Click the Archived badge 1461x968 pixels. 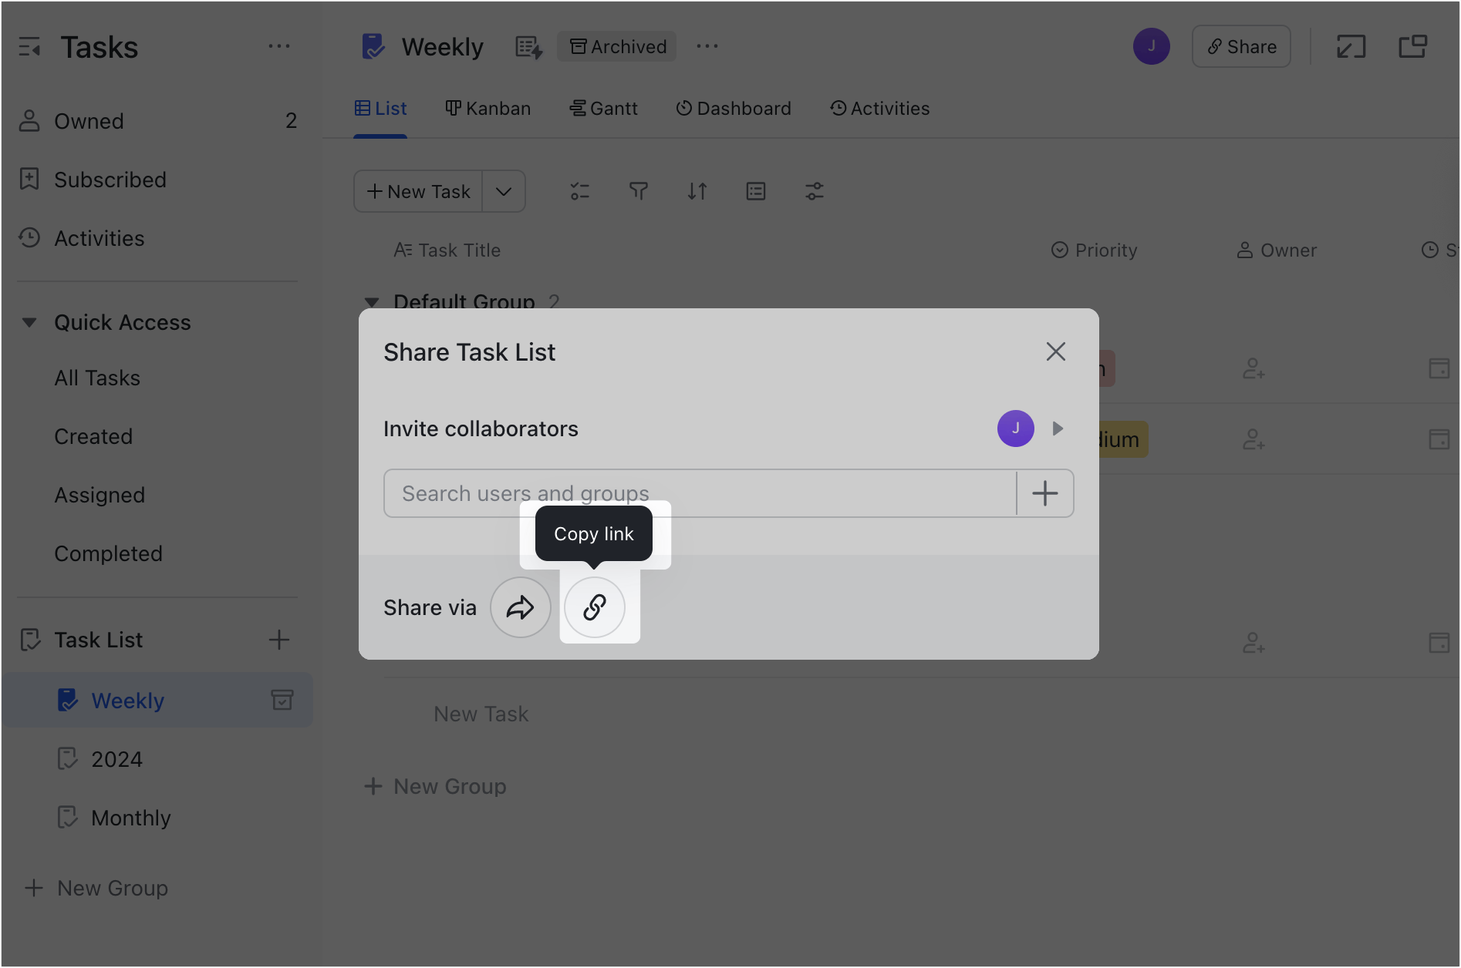pyautogui.click(x=617, y=46)
